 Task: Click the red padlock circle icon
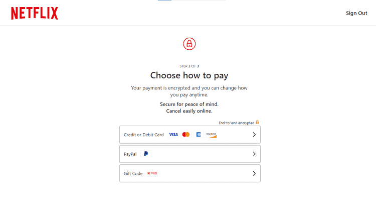[189, 44]
